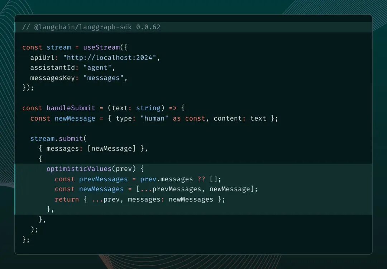Click 'stream' variable in first const line

pyautogui.click(x=59, y=47)
